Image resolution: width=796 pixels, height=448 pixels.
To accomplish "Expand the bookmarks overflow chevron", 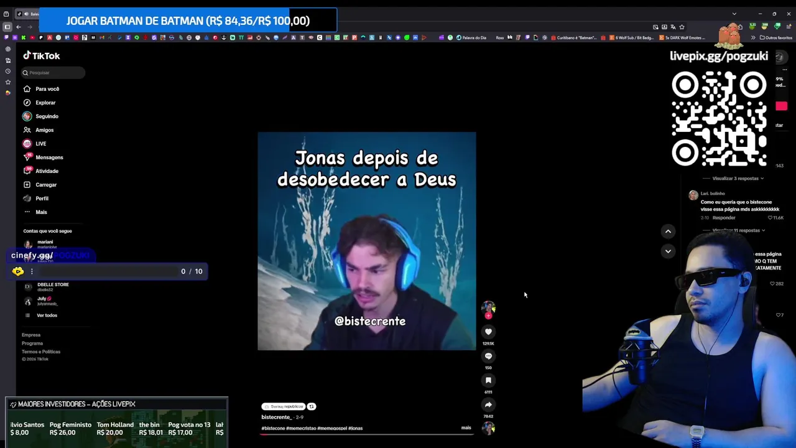I will click(x=754, y=37).
